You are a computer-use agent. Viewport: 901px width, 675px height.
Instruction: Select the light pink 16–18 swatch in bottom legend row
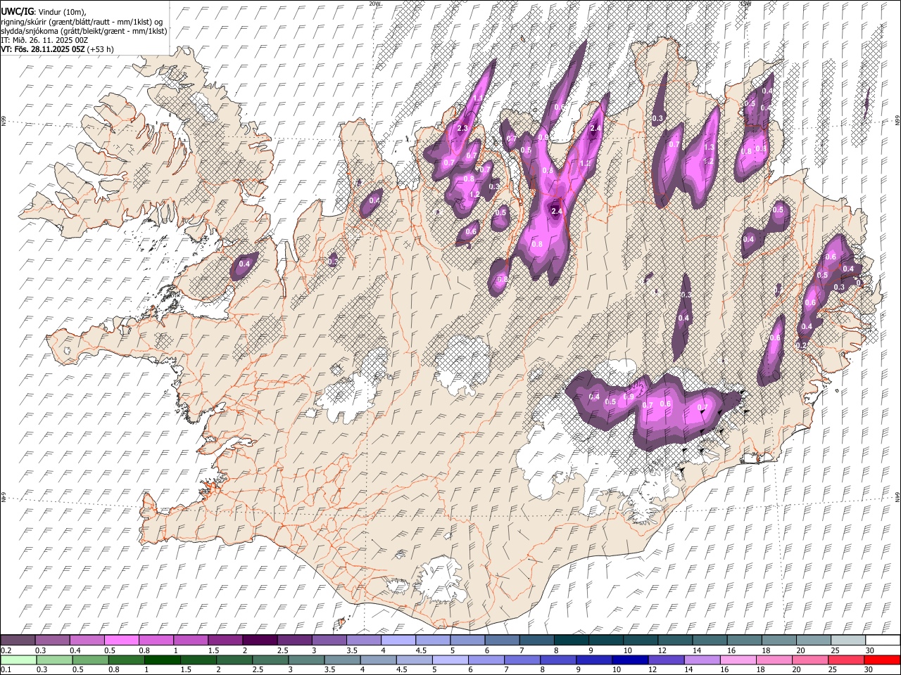coord(739,660)
